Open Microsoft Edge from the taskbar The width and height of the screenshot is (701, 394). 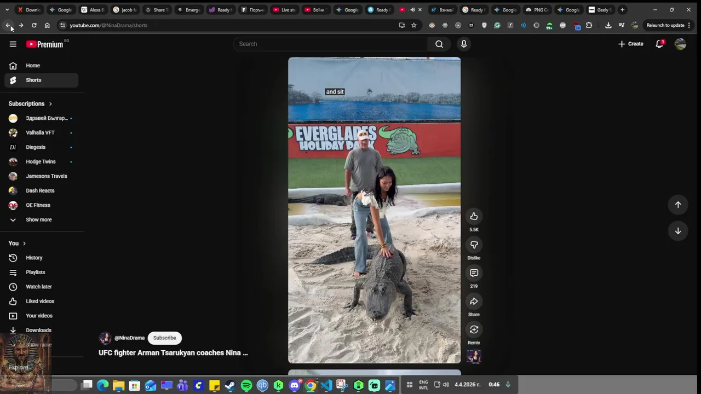(102, 385)
